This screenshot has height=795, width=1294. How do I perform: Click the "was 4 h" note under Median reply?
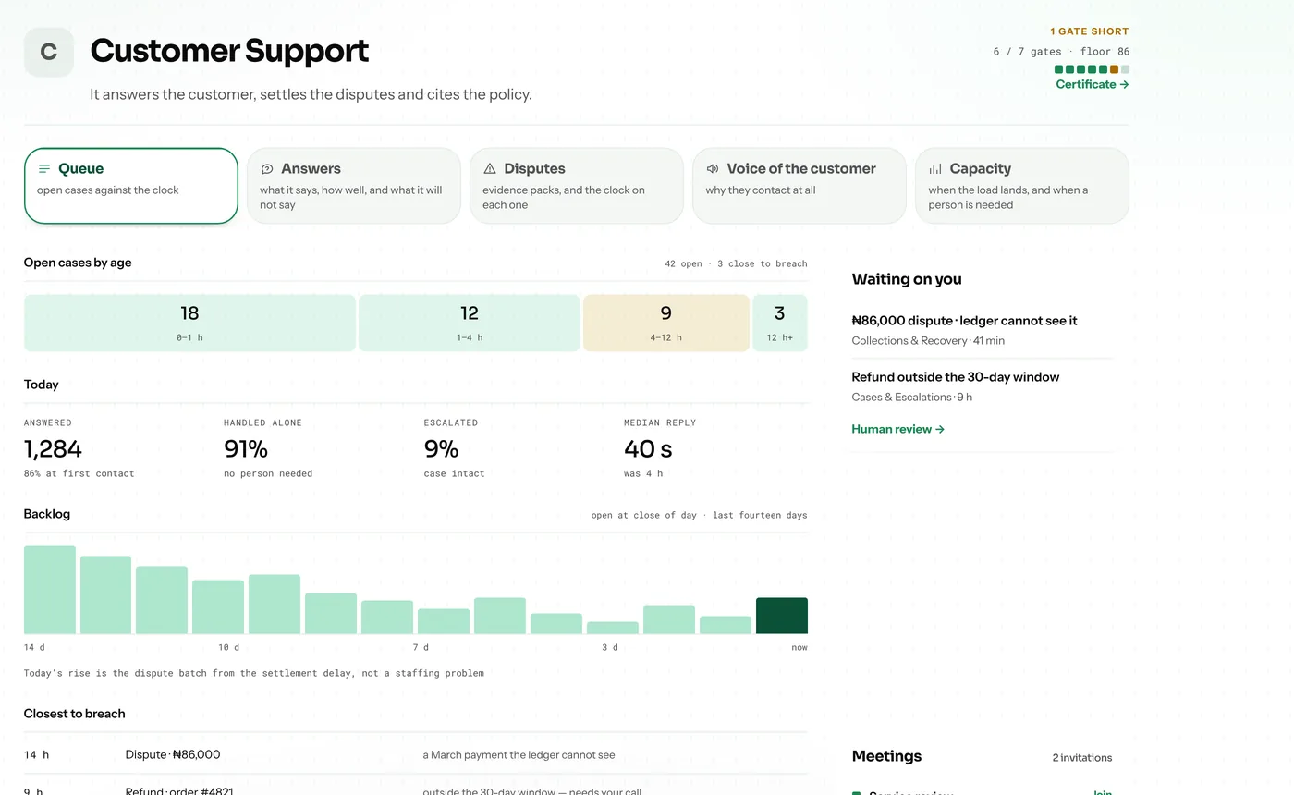coord(643,473)
